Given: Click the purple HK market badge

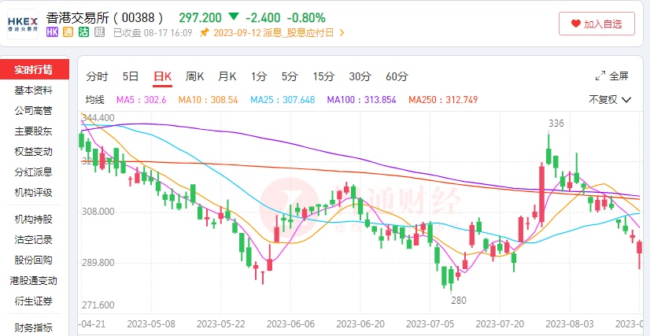Looking at the screenshot, I should pos(52,33).
